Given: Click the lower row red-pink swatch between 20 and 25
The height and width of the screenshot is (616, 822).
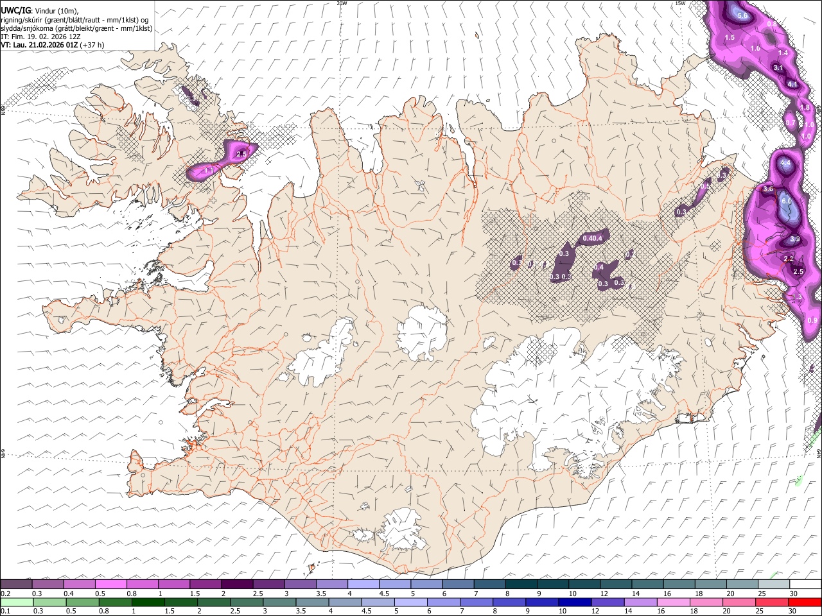Looking at the screenshot, I should point(739,603).
